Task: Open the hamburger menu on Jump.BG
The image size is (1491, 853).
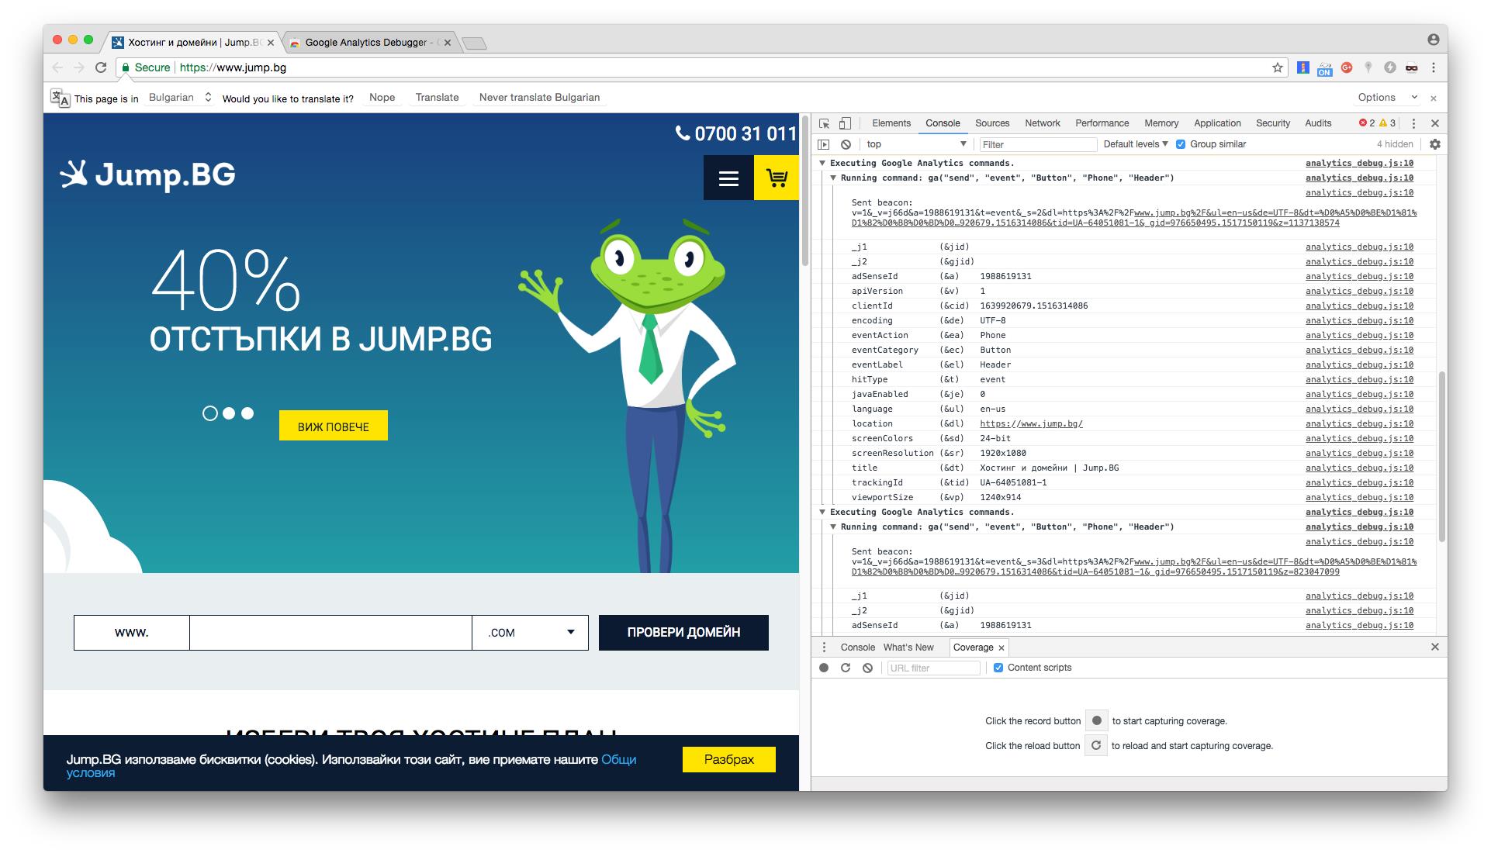Action: tap(728, 178)
